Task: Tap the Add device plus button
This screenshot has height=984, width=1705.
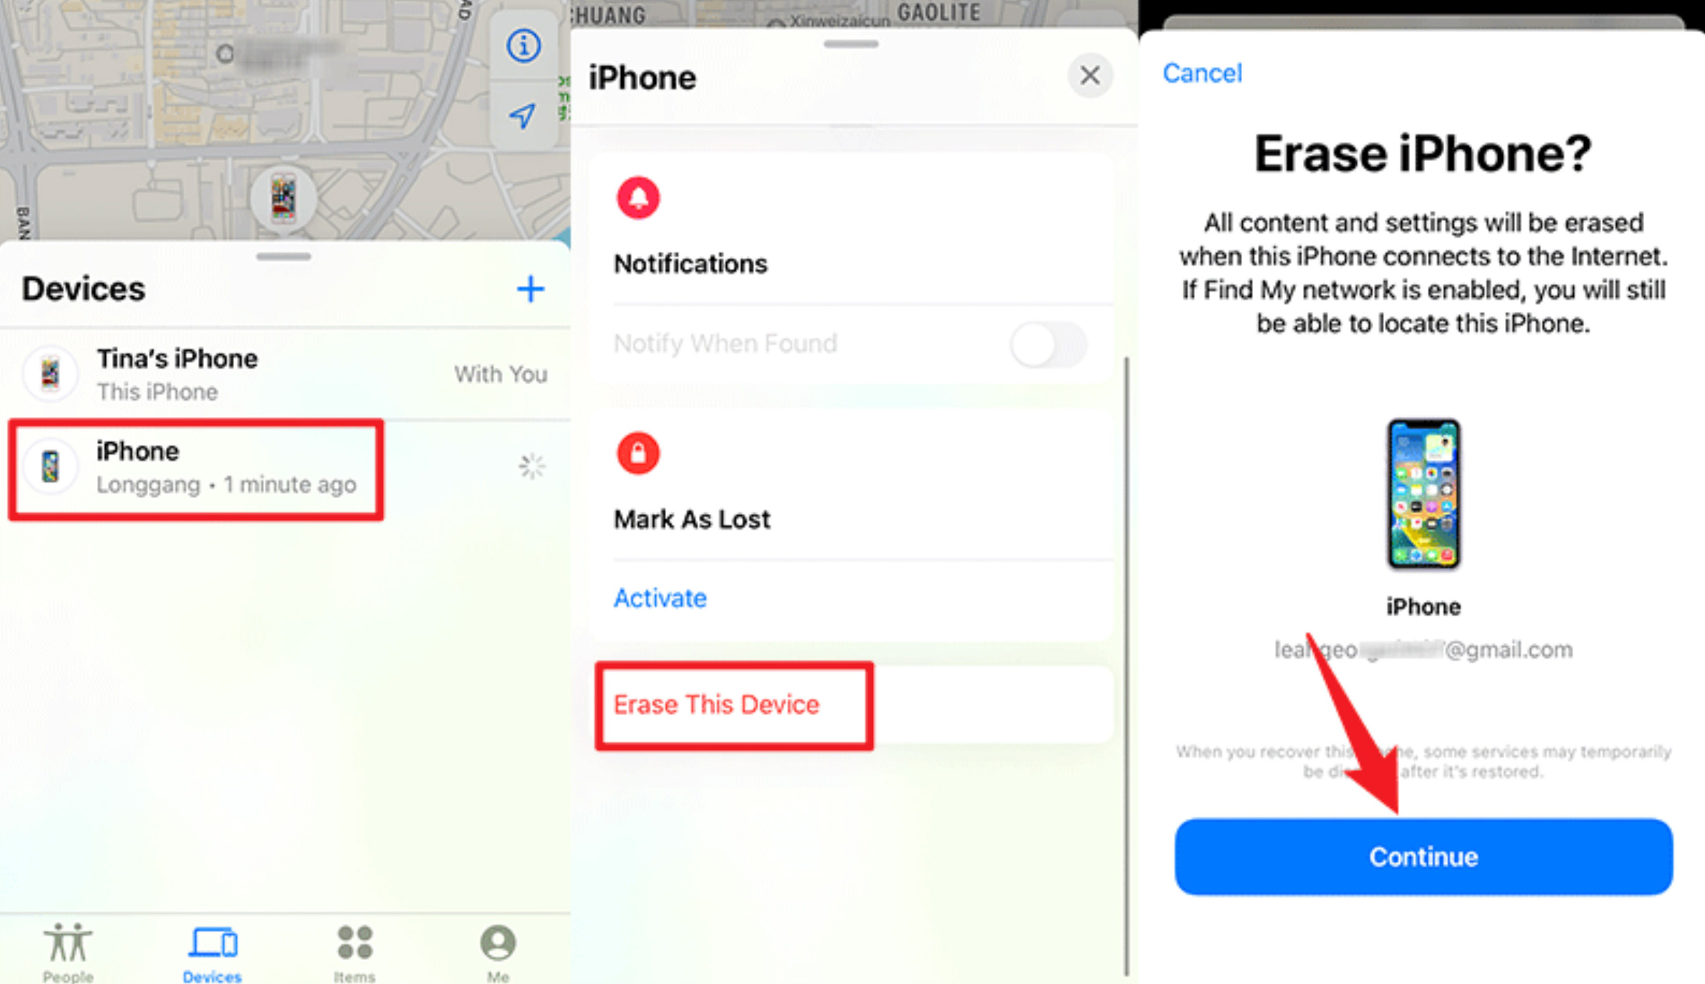Action: pos(530,289)
